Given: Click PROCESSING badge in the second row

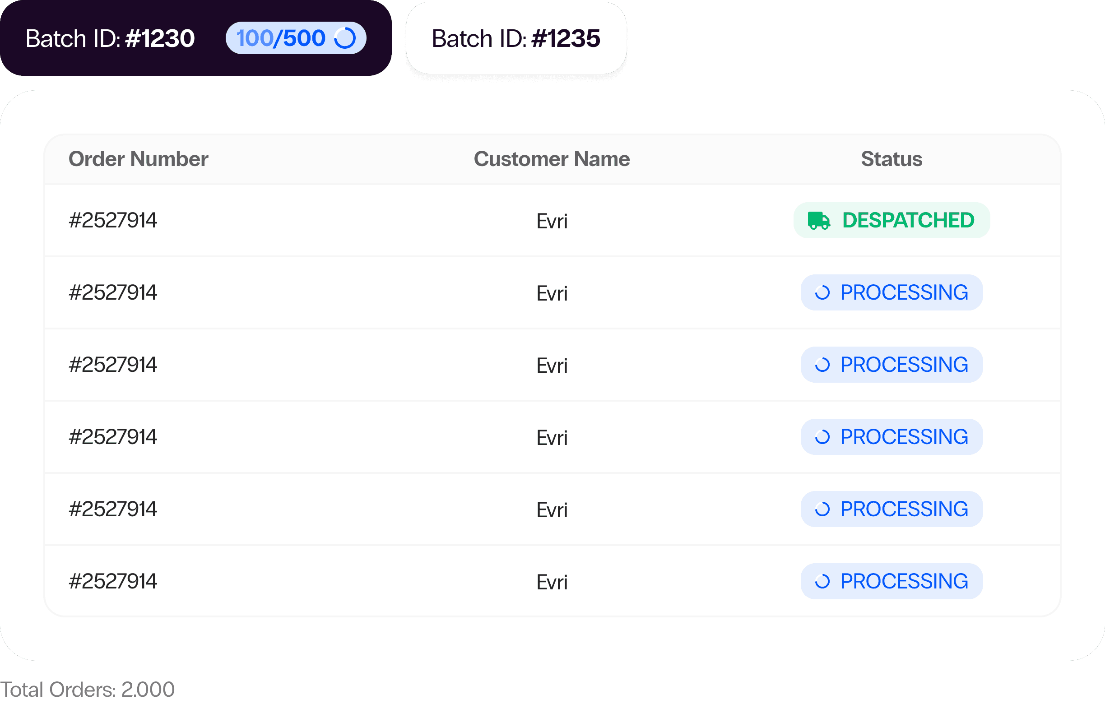Looking at the screenshot, I should coord(891,292).
